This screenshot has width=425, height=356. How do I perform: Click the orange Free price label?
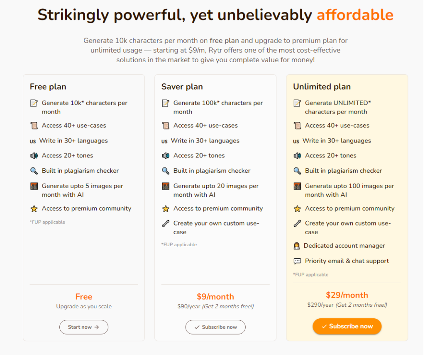[84, 297]
